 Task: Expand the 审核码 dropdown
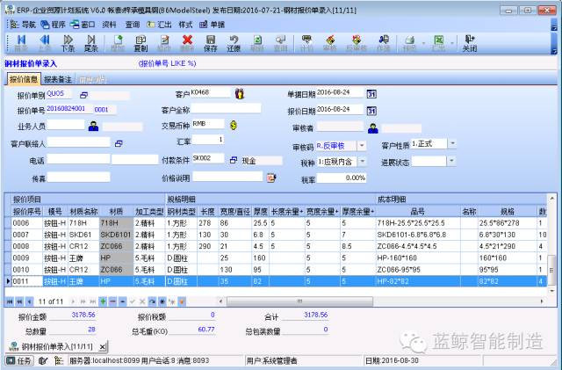(x=362, y=145)
